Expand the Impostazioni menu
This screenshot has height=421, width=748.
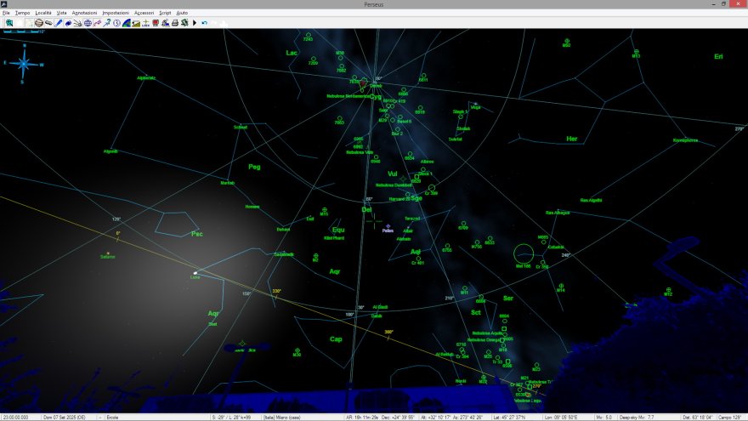tap(115, 14)
